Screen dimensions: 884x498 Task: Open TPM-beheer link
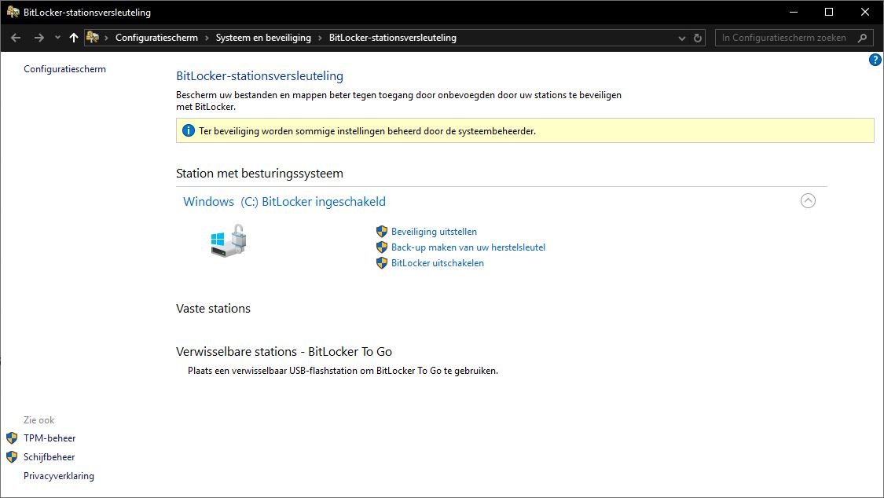point(50,438)
